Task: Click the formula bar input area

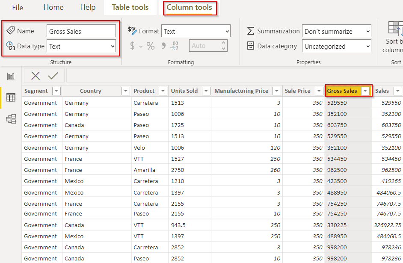Action: coord(234,76)
